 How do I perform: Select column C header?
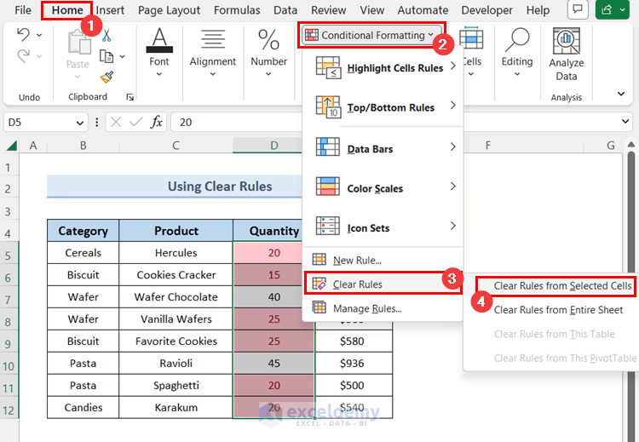176,146
